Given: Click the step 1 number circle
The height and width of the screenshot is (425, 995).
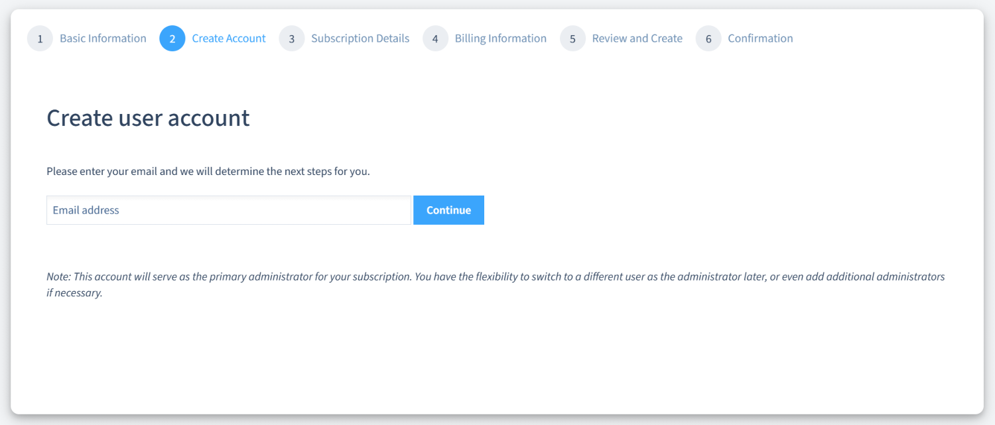Looking at the screenshot, I should tap(40, 38).
